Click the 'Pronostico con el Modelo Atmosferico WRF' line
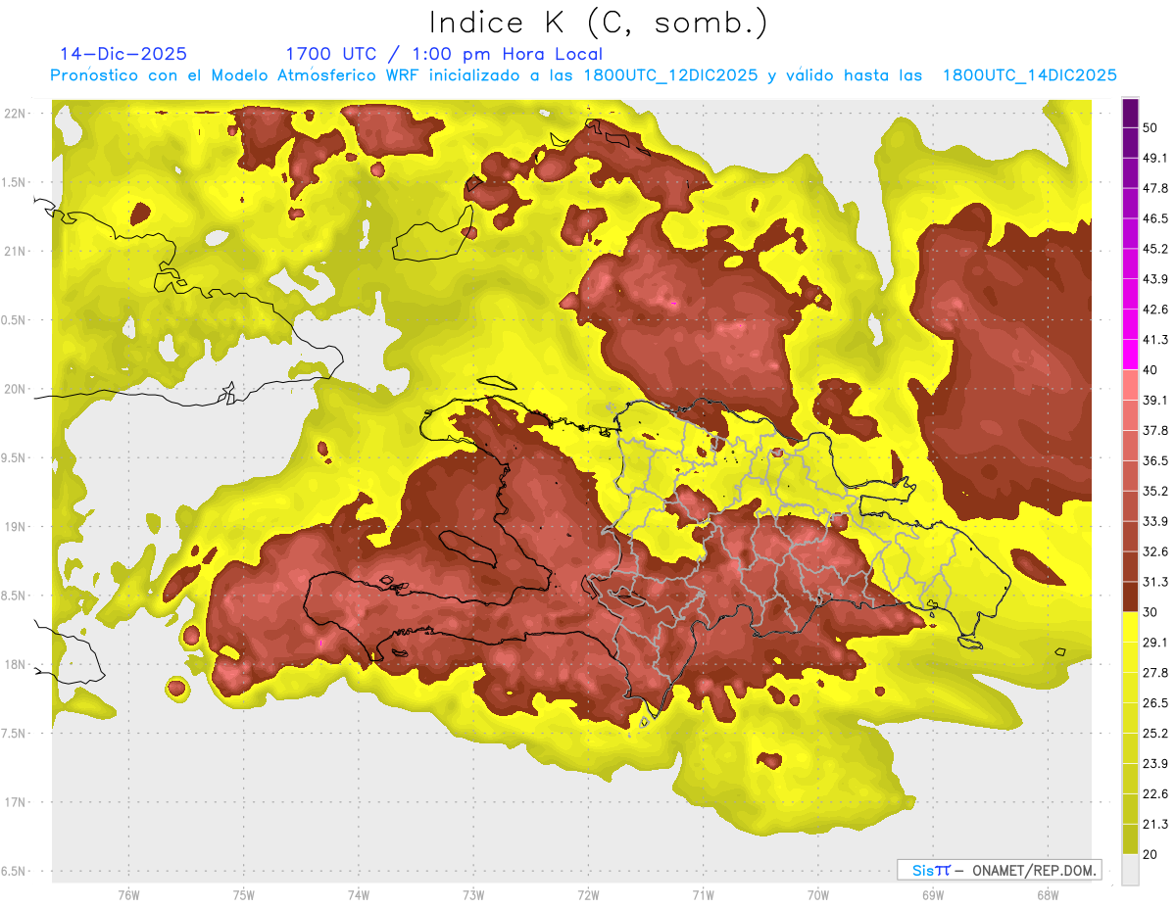 (x=584, y=75)
